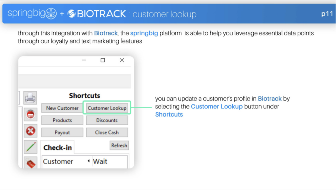Select the Check-in tab
Image resolution: width=336 pixels, height=190 pixels.
point(57,147)
